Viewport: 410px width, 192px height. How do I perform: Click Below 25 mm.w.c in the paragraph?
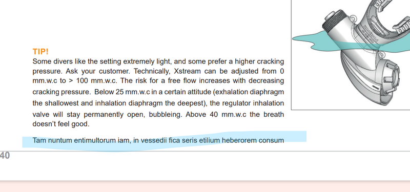click(122, 92)
